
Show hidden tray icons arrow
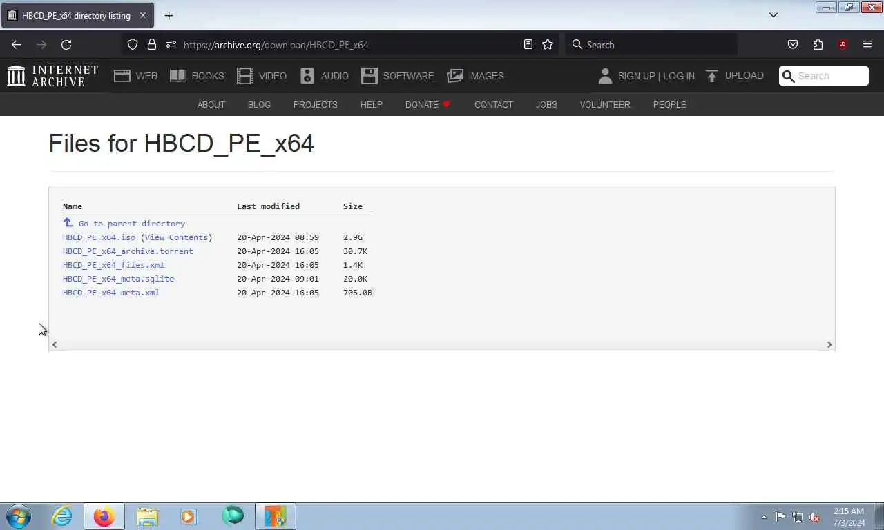click(x=764, y=517)
